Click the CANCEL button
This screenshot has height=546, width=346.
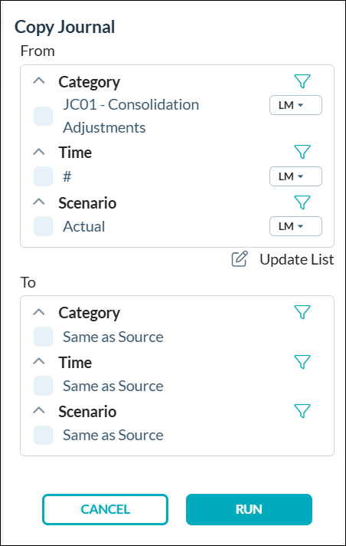(106, 509)
